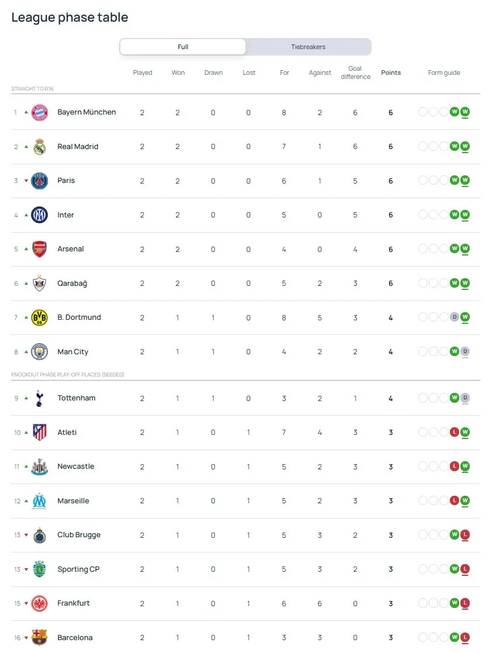Click the B. Dortmund BVB crest

(40, 317)
